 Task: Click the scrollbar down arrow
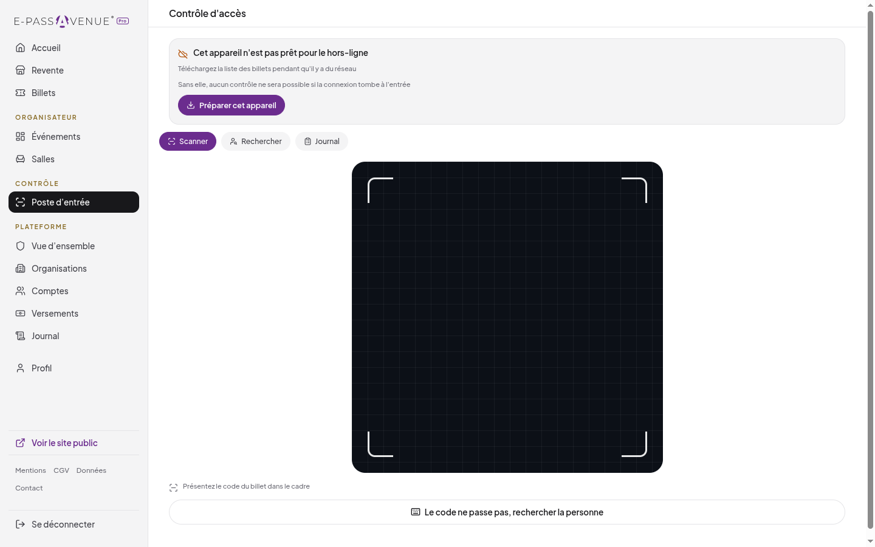(870, 541)
